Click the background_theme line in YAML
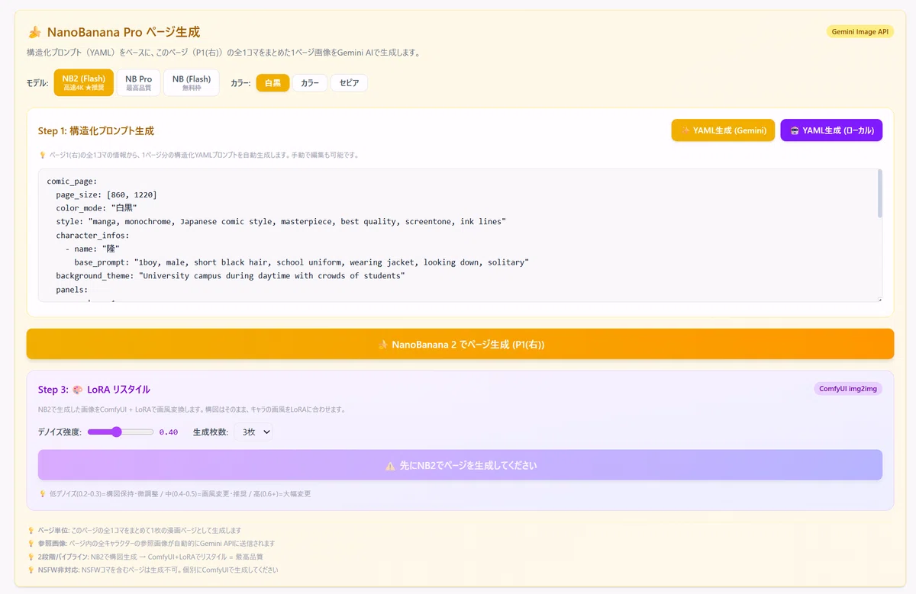916x594 pixels. pos(231,276)
